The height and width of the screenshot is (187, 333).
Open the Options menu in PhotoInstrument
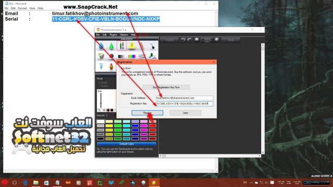point(124,35)
